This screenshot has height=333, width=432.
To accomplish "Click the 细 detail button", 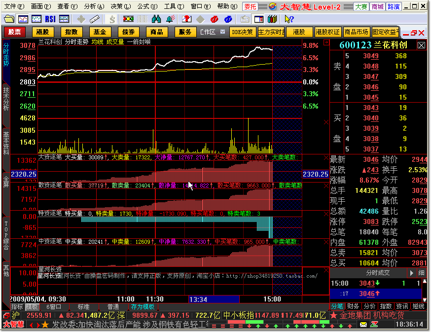I will click(x=421, y=273).
